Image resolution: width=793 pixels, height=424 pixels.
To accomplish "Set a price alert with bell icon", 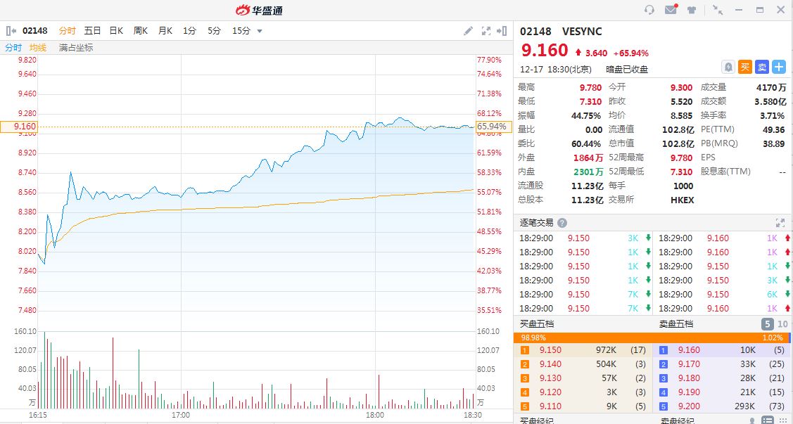I will click(x=728, y=67).
